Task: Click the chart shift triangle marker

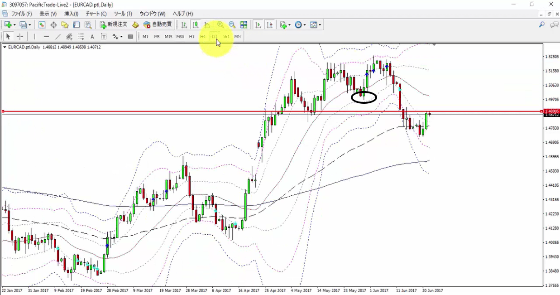Action: [434, 44]
